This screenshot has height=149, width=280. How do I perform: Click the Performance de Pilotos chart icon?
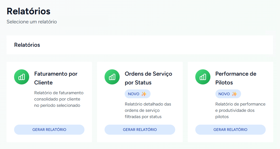point(203,77)
